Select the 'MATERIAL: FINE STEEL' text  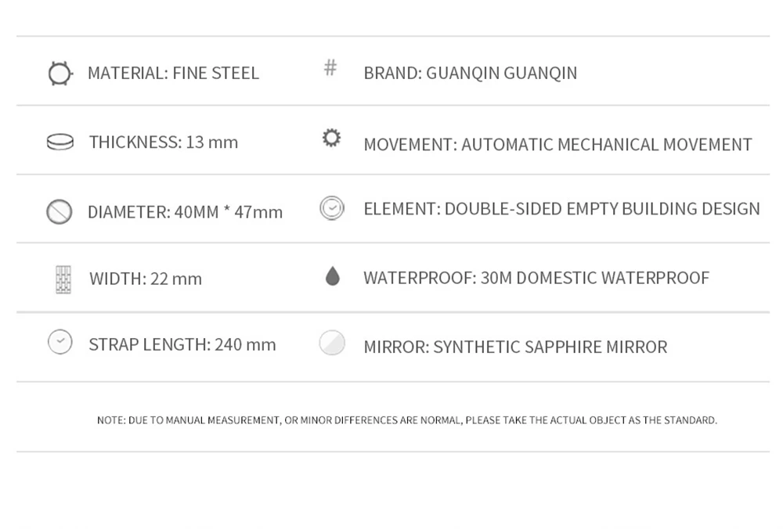pos(173,74)
